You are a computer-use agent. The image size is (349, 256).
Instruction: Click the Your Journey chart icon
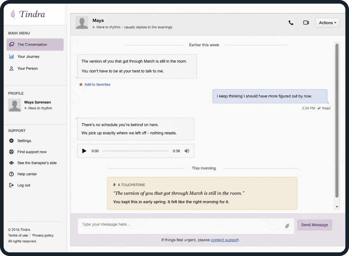tap(11, 57)
